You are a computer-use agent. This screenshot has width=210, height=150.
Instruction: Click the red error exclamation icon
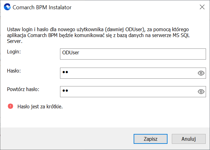coord(10,106)
